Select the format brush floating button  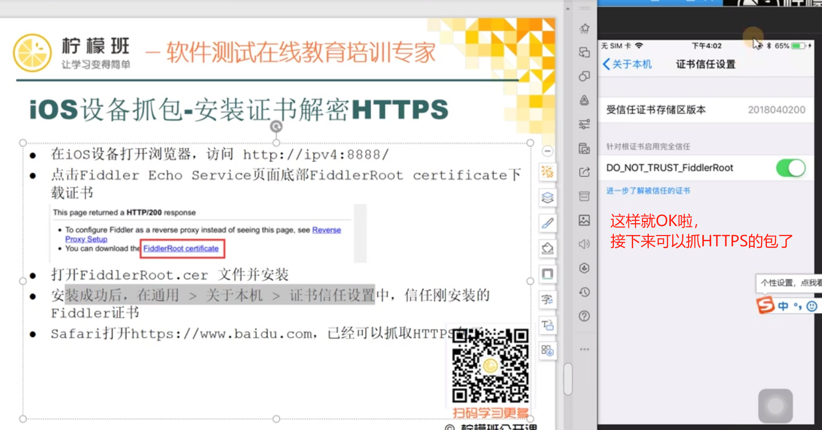[547, 223]
